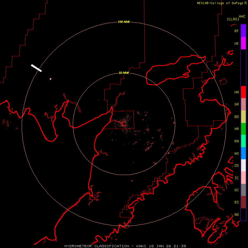Click the WS legend label
The height and width of the screenshot is (248, 248).
click(236, 153)
